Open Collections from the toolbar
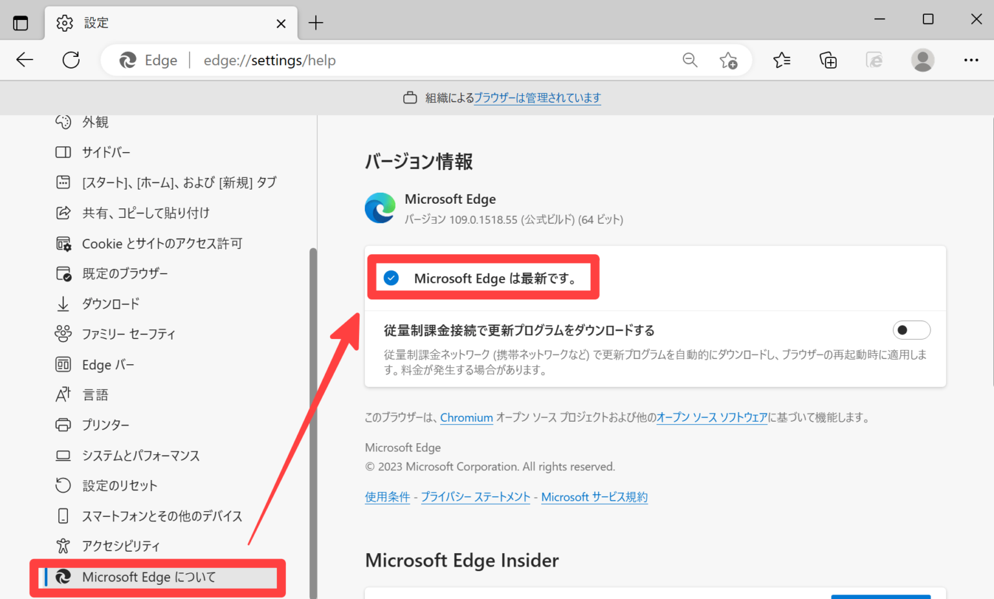 (x=828, y=60)
